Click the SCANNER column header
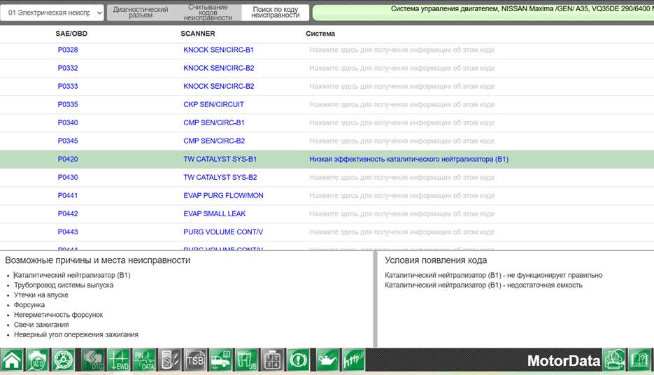The height and width of the screenshot is (375, 654). click(198, 34)
